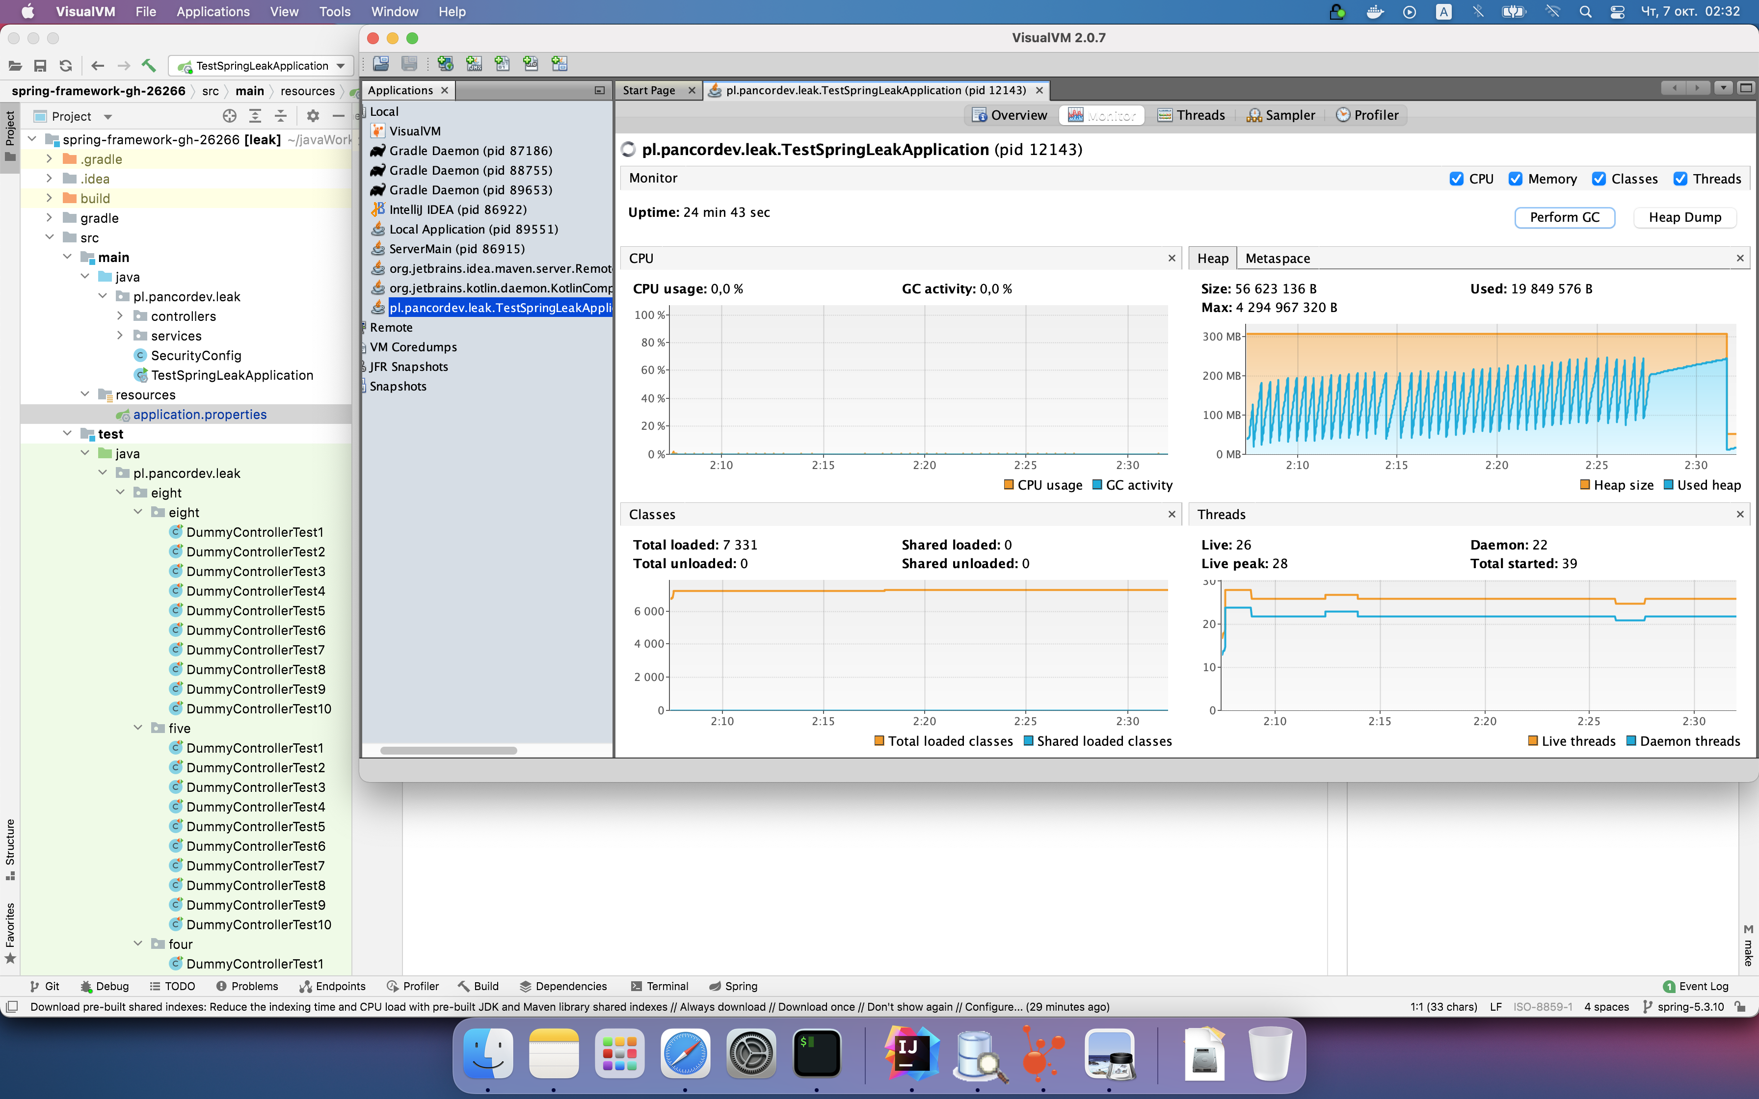Screen dimensions: 1759x1099
Task: Click IntelliJ Save All toolbar icon
Action: click(40, 65)
